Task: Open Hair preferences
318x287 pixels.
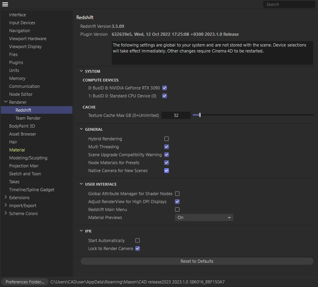Action: [x=13, y=142]
